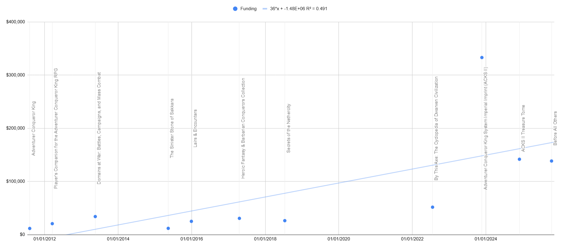Select the Secrets of the Nethercity data point
The image size is (566, 250).
tap(285, 221)
